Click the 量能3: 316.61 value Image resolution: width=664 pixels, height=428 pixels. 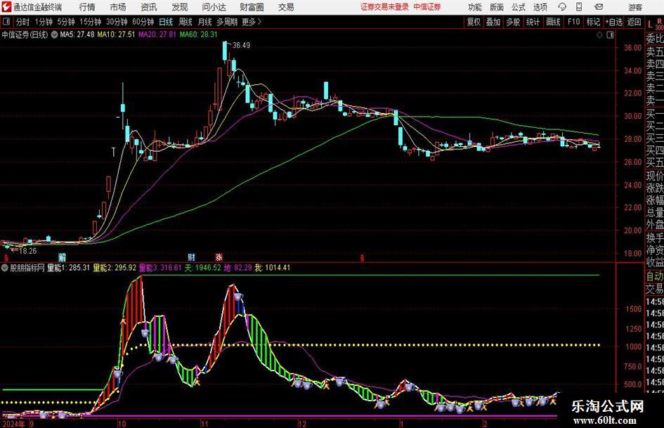(x=160, y=268)
